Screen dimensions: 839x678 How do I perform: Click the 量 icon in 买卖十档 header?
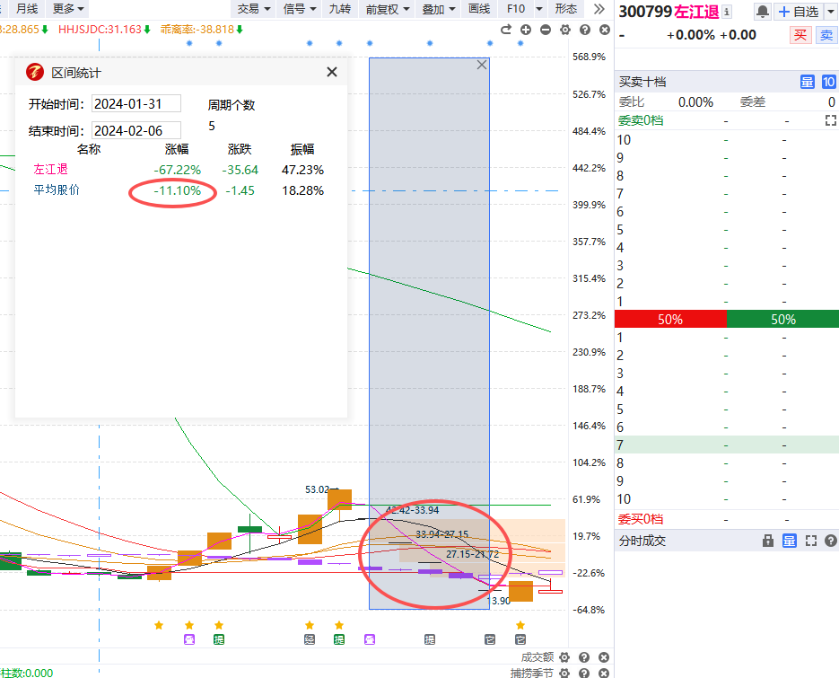[807, 82]
